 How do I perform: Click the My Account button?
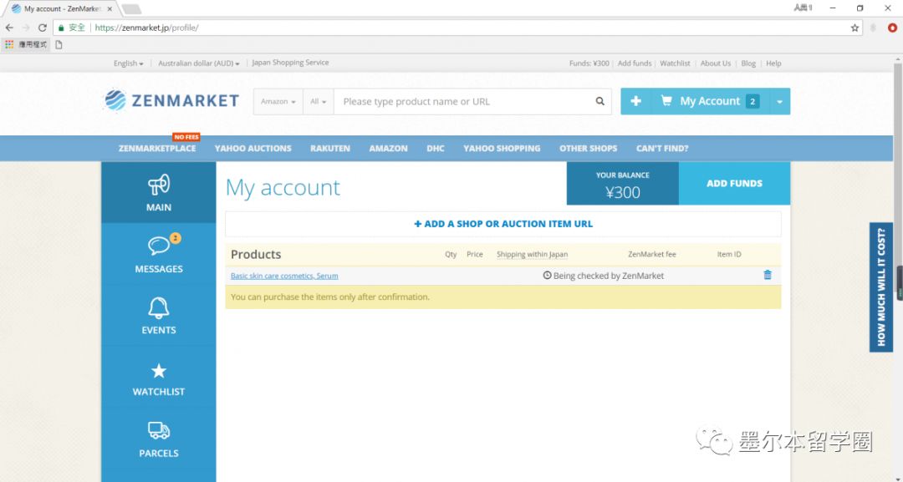[x=710, y=101]
